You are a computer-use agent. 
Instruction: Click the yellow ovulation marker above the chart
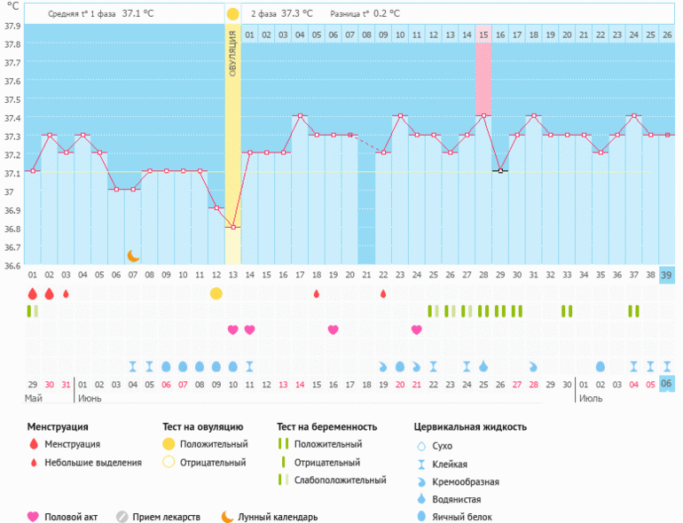(x=232, y=14)
